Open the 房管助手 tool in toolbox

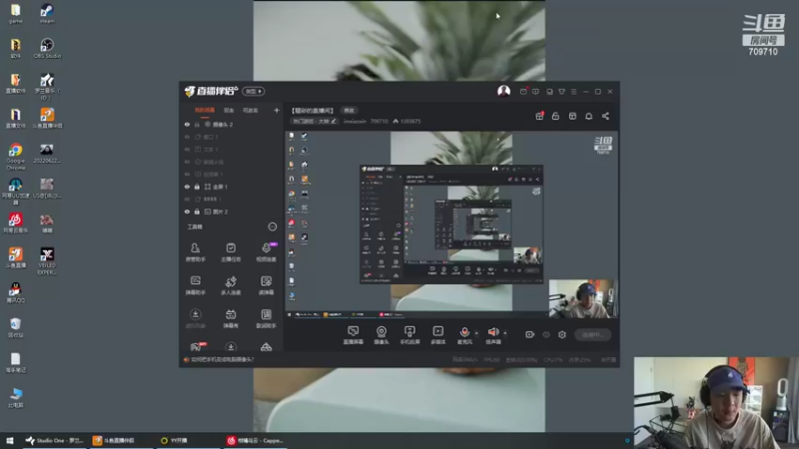tap(195, 252)
